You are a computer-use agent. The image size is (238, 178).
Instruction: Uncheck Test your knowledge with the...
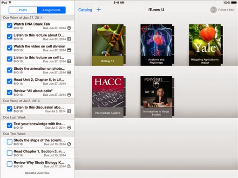9,125
